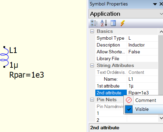
Task: Toggle the Visible checkmark in context menu
Action: [129, 109]
